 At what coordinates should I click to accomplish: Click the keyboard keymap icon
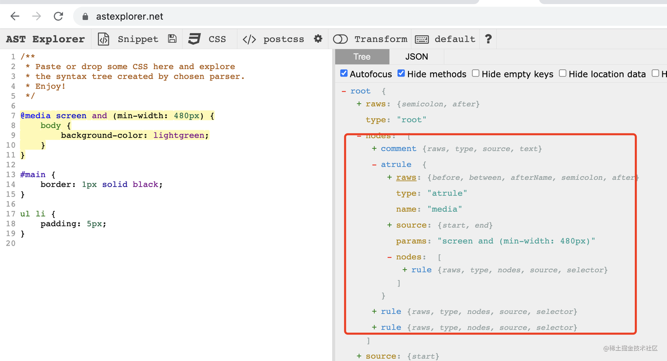coord(422,39)
